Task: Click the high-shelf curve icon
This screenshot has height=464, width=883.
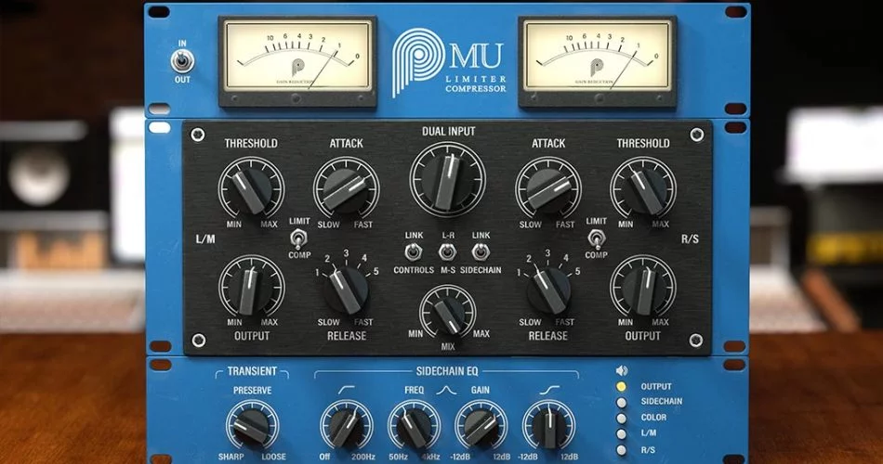Action: 549,389
